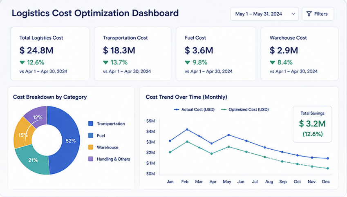Click the down-triangle icon beside 8.4%
The height and width of the screenshot is (197, 347).
point(273,62)
